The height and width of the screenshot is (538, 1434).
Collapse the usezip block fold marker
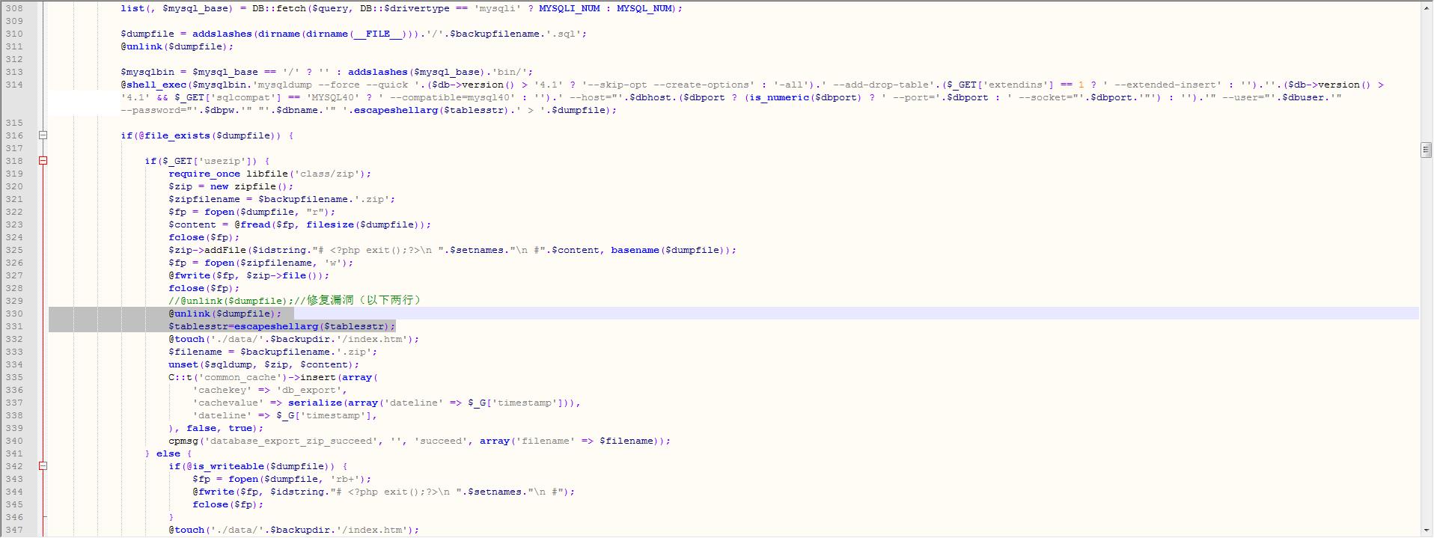click(43, 161)
